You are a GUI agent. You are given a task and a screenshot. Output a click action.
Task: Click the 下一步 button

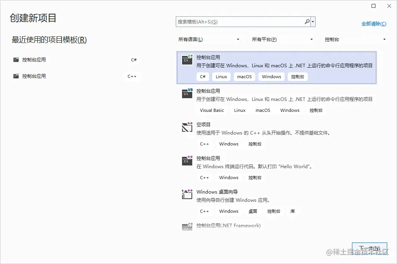pyautogui.click(x=369, y=248)
